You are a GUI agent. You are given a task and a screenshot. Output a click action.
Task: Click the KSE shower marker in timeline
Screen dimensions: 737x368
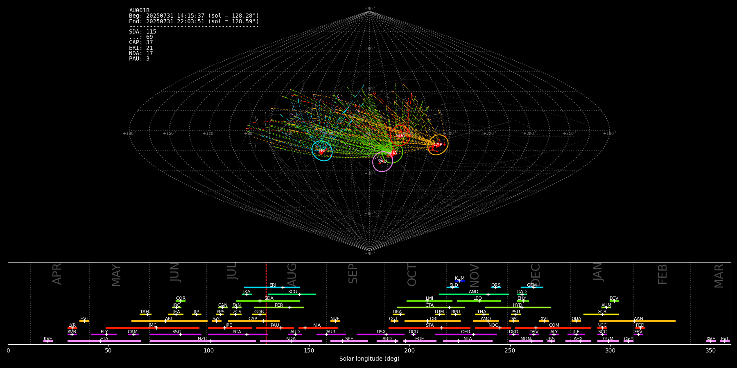(x=48, y=341)
